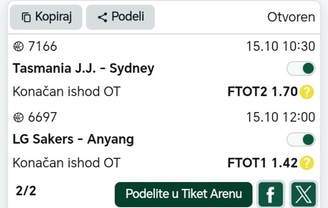Click the Kopiraj copy button
Screen dimensions: 328x208
pyautogui.click(x=46, y=17)
